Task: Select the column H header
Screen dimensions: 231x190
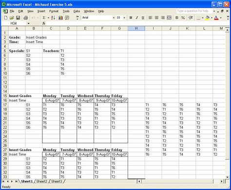Action: pyautogui.click(x=136, y=29)
